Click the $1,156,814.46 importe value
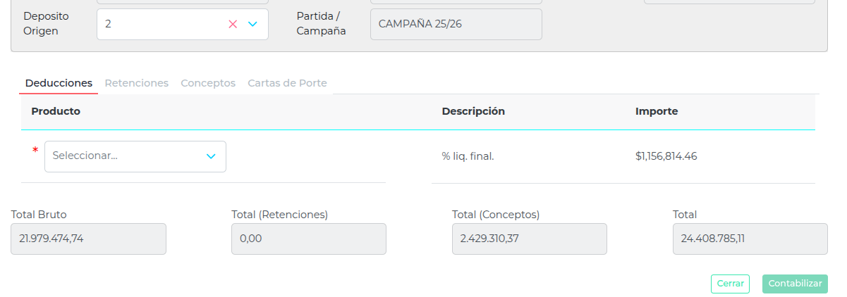This screenshot has width=847, height=297. (666, 156)
